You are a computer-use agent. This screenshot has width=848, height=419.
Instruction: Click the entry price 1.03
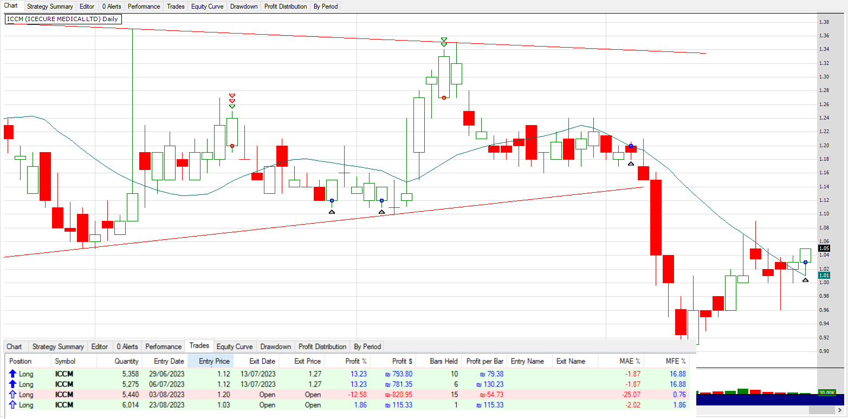pyautogui.click(x=223, y=405)
